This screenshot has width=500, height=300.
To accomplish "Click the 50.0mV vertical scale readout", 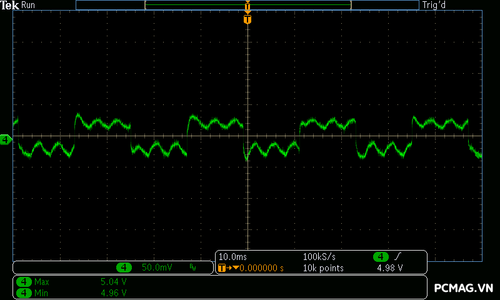I will coord(157,267).
